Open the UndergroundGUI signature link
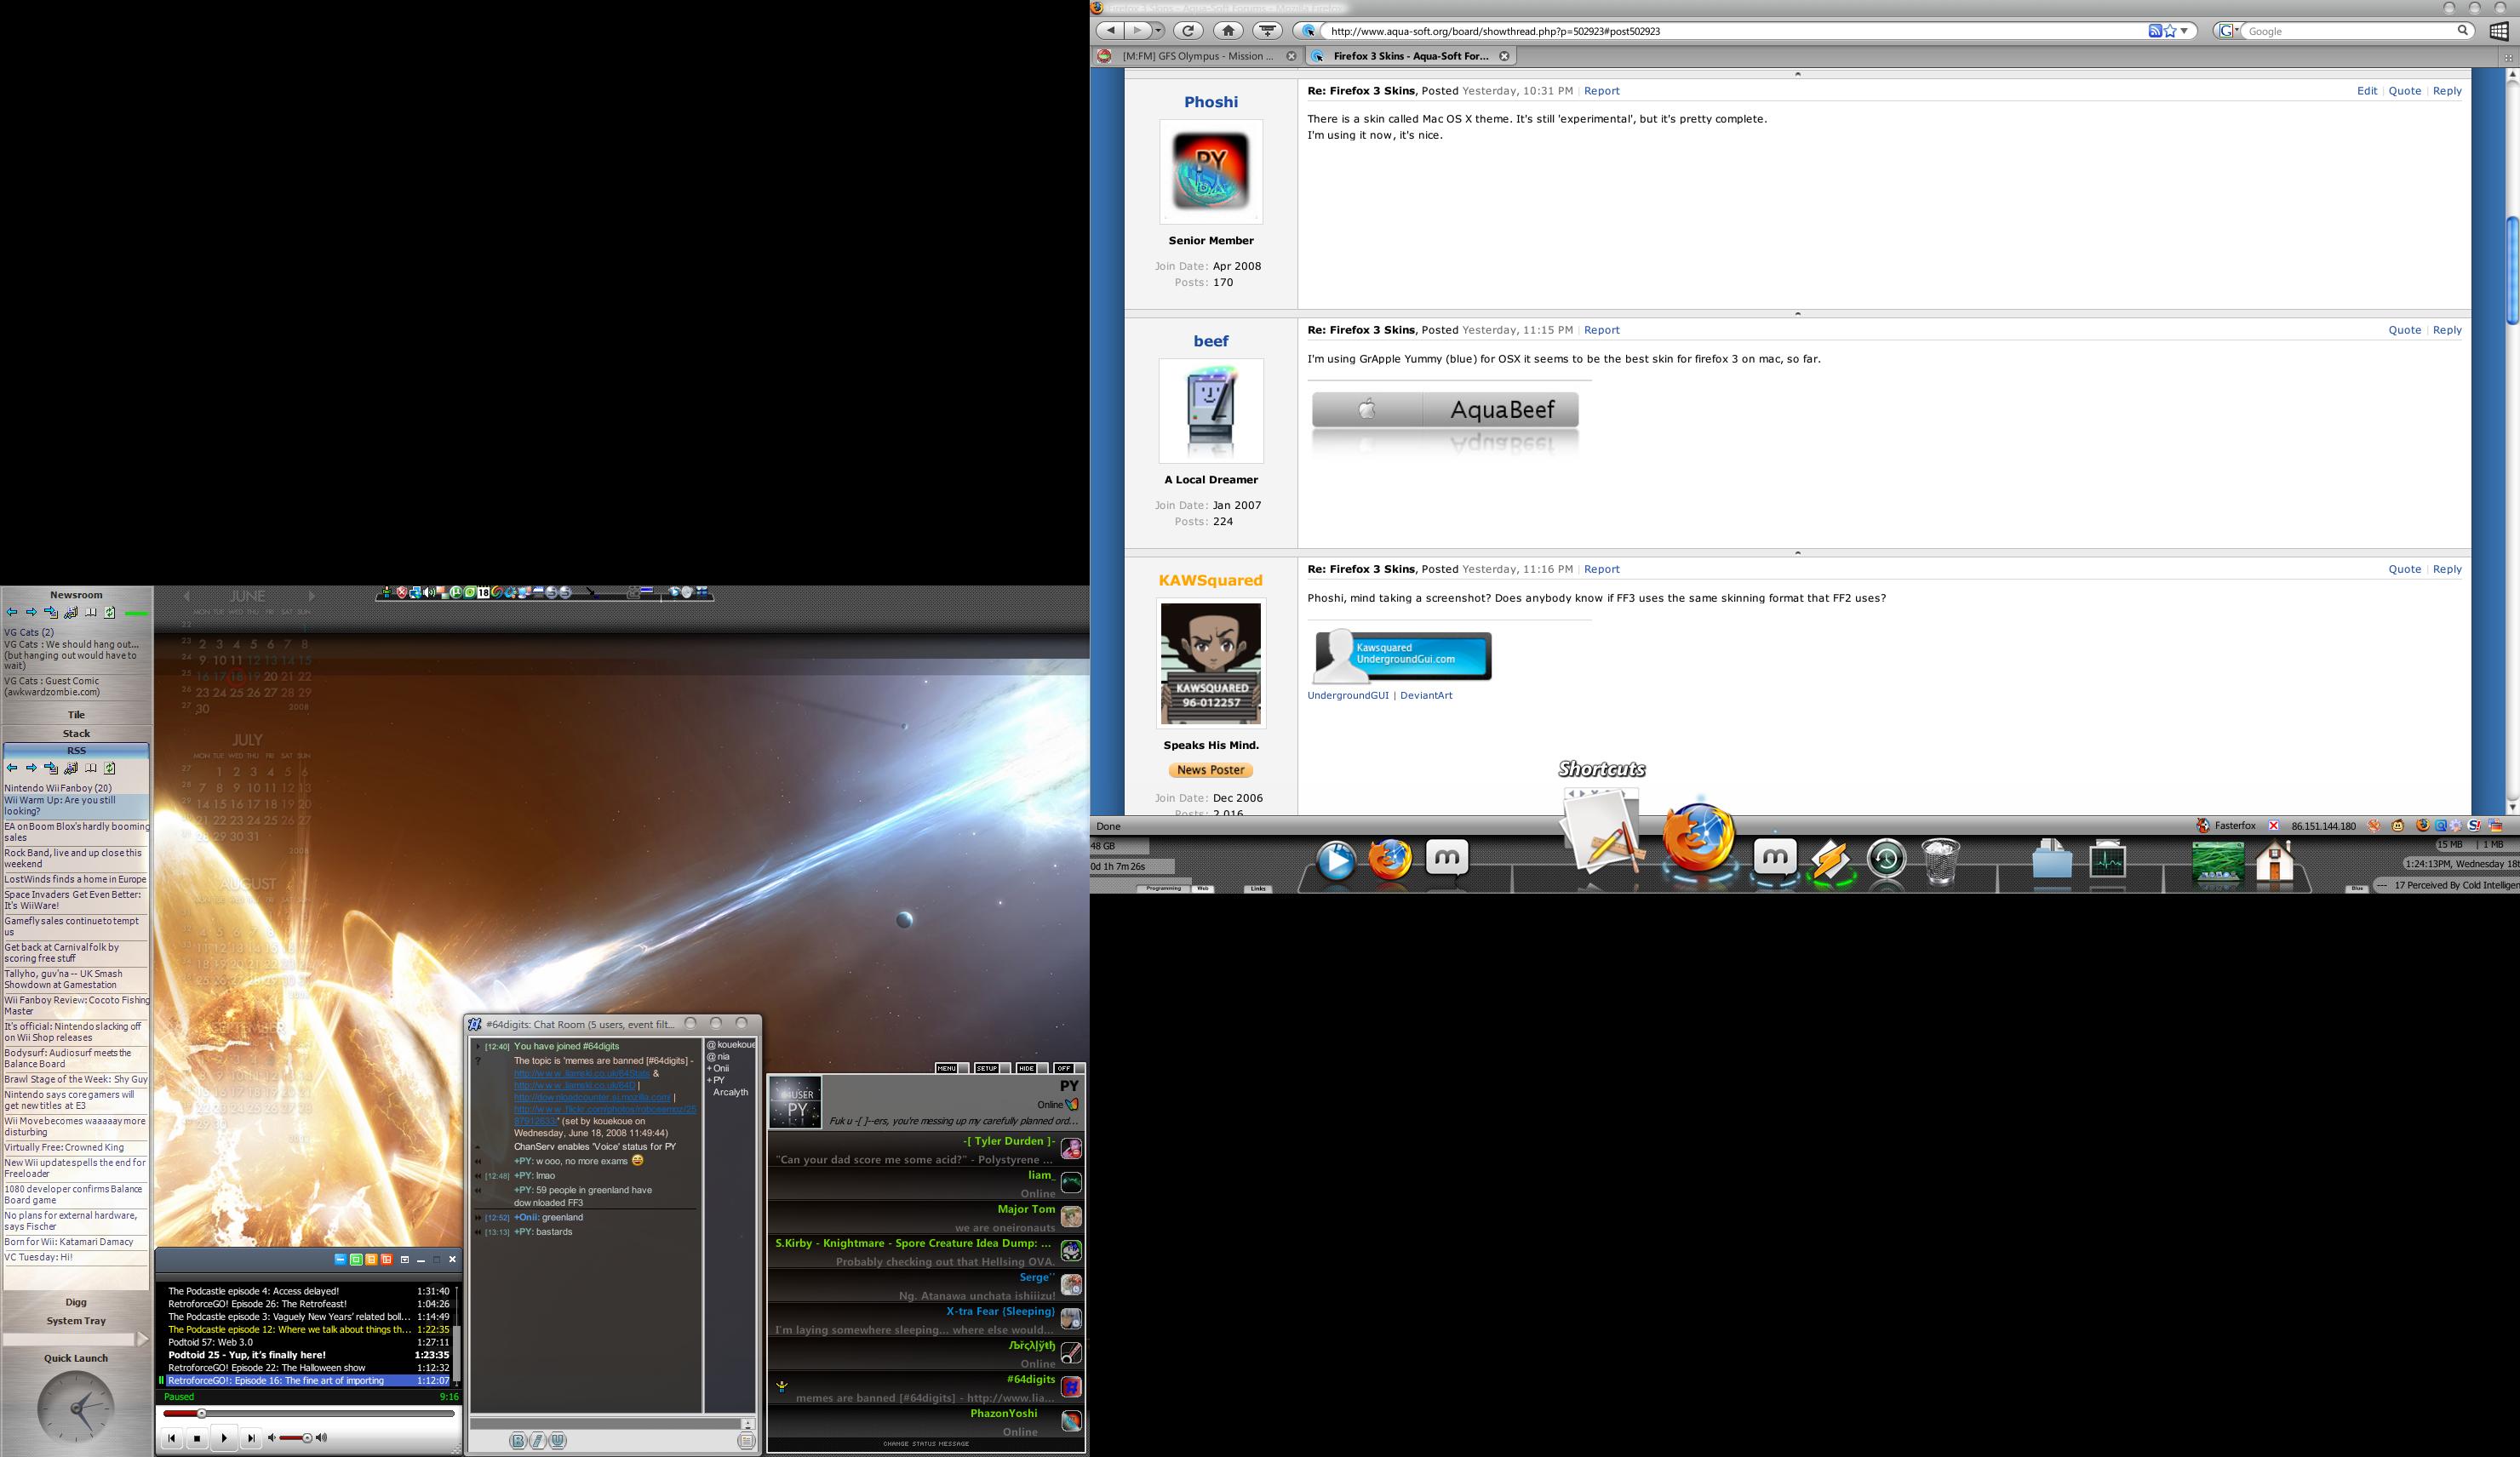The height and width of the screenshot is (1457, 2520). (x=1348, y=695)
